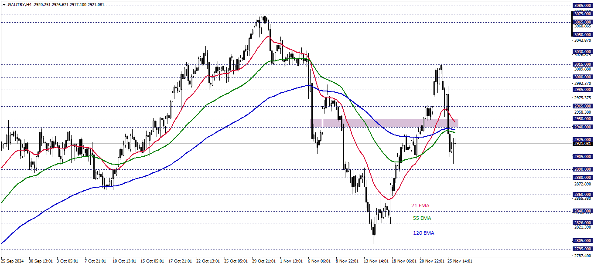Click the 2975.375 price scale value
This screenshot has height=266, width=594.
tap(583, 98)
